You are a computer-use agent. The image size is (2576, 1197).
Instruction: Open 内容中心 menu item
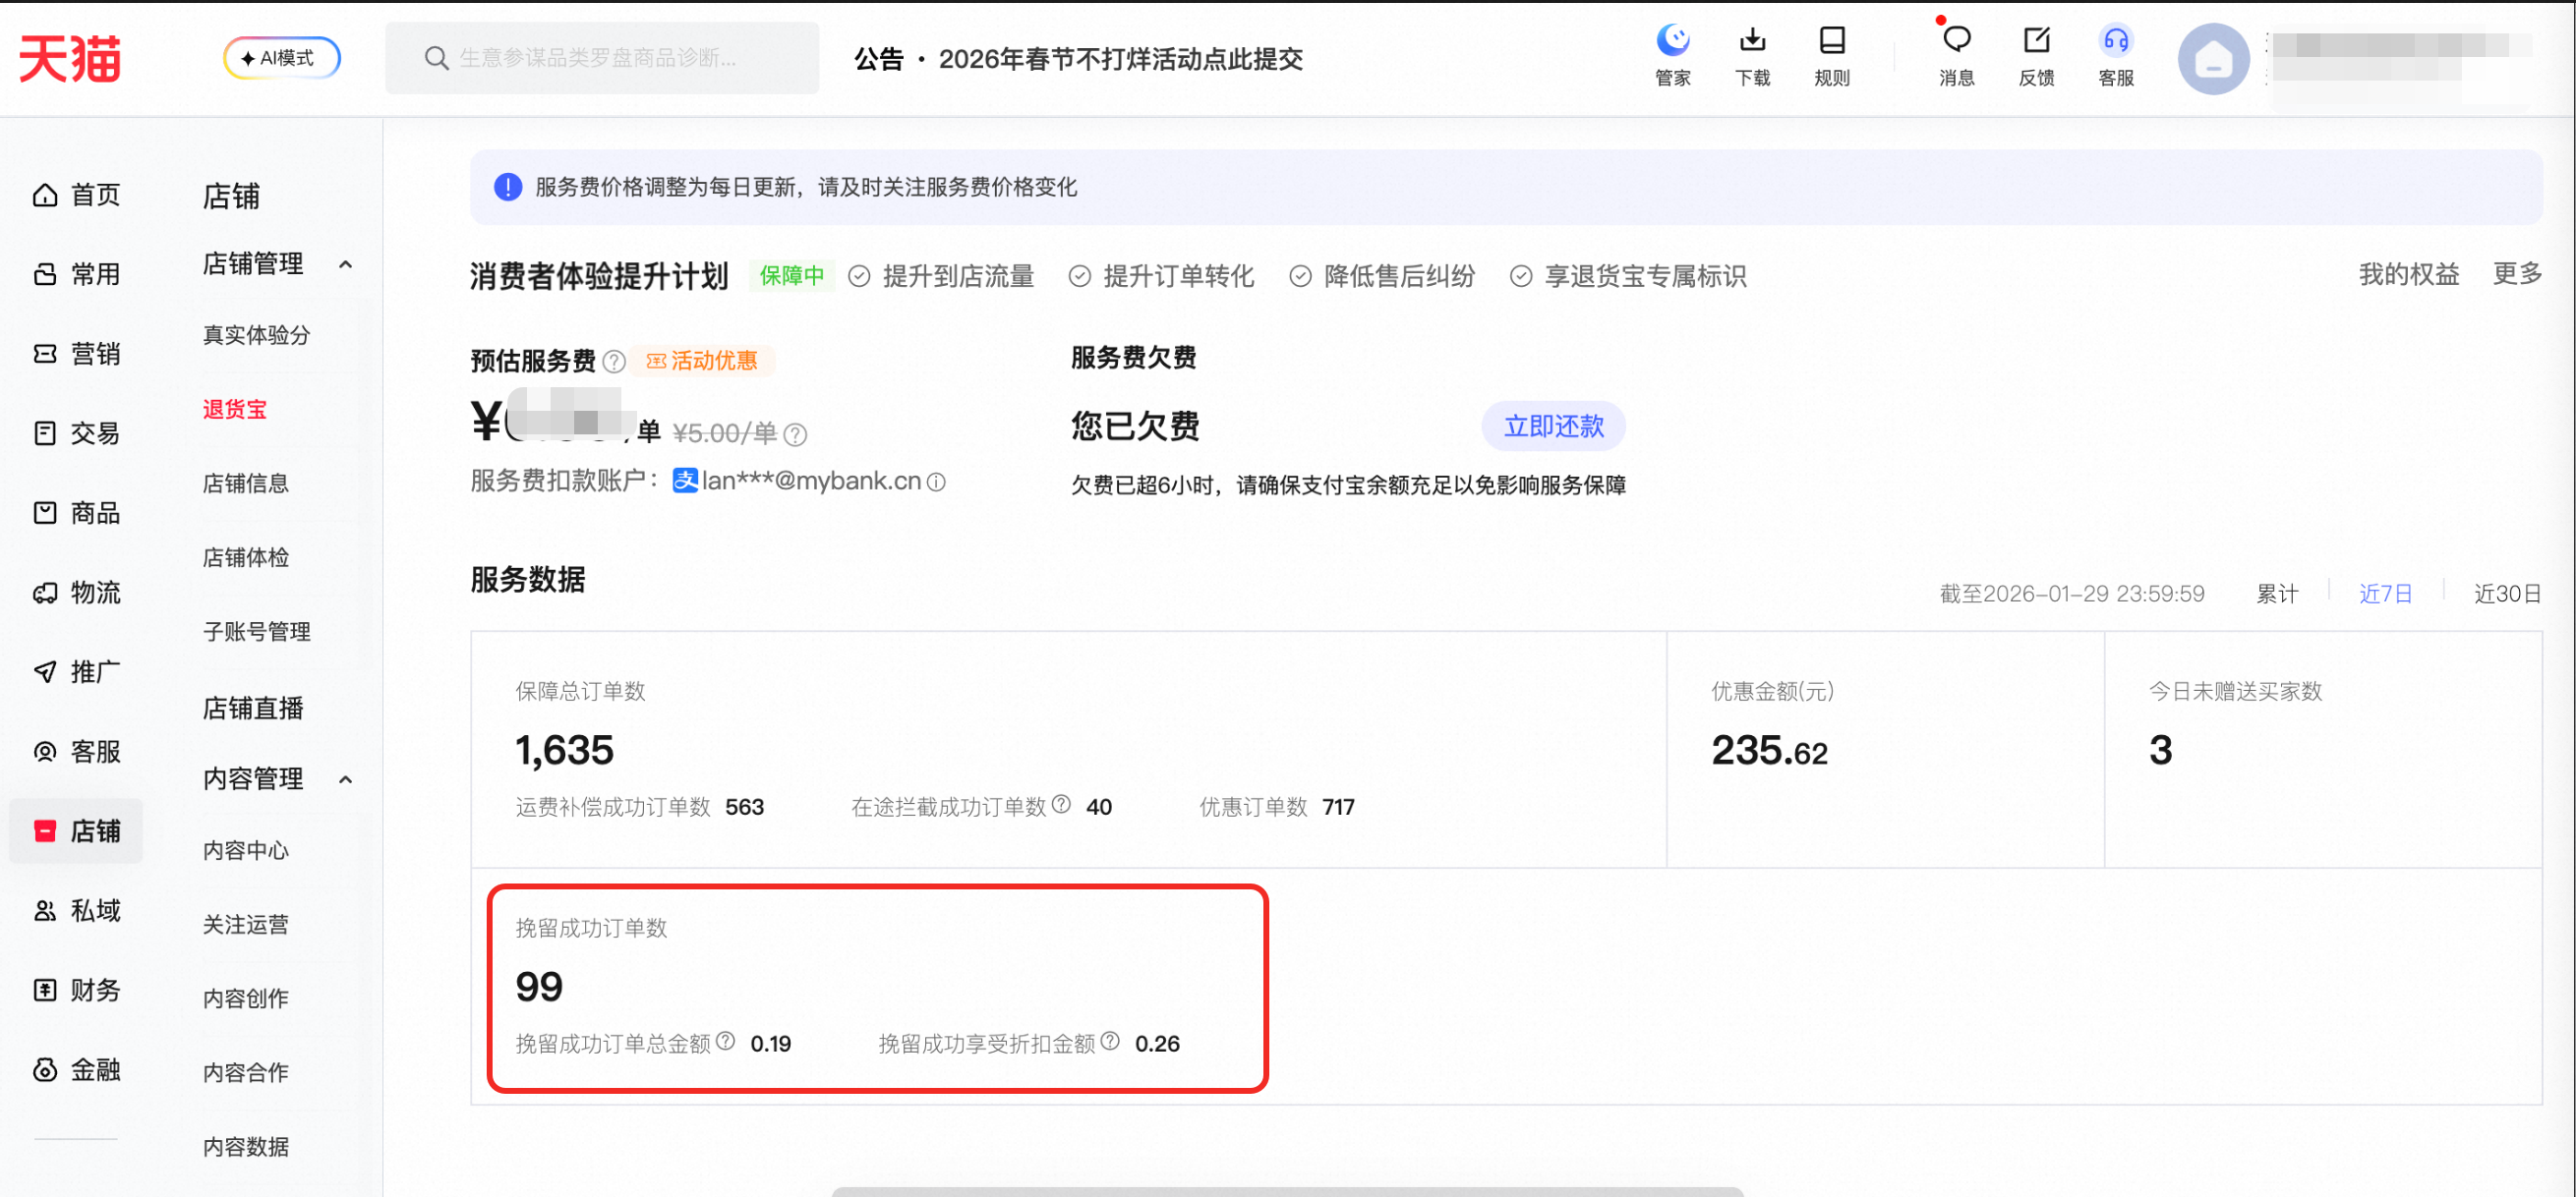point(245,850)
